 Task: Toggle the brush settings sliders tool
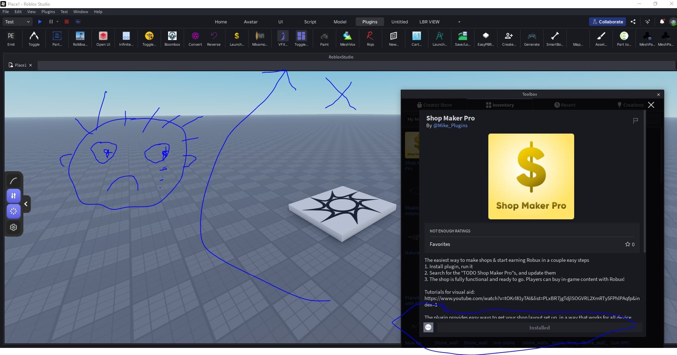[13, 196]
